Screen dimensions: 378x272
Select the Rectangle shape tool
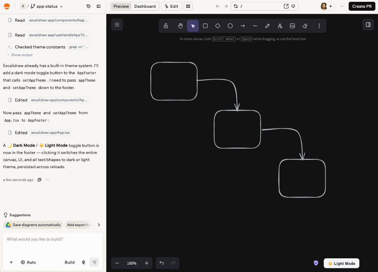[x=205, y=26]
